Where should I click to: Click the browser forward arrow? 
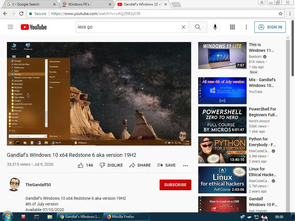click(13, 14)
